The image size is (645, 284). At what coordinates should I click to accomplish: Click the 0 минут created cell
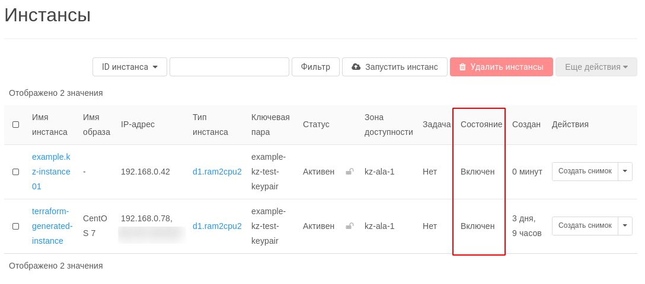(528, 172)
